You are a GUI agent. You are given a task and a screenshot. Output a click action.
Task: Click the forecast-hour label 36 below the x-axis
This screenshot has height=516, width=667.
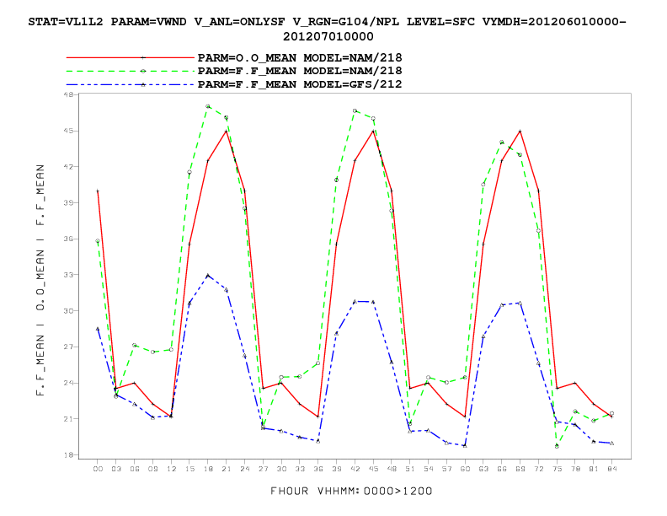318,469
